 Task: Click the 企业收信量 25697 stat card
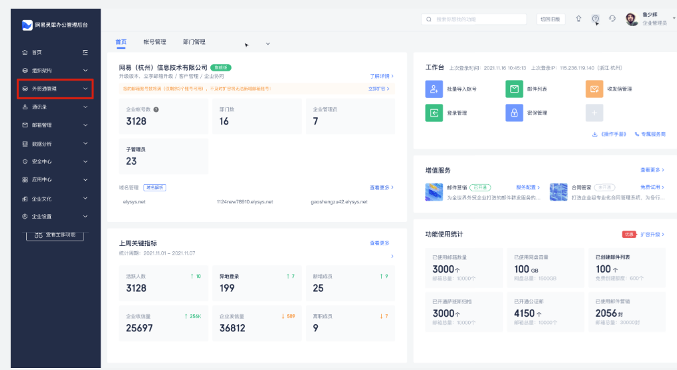(163, 323)
